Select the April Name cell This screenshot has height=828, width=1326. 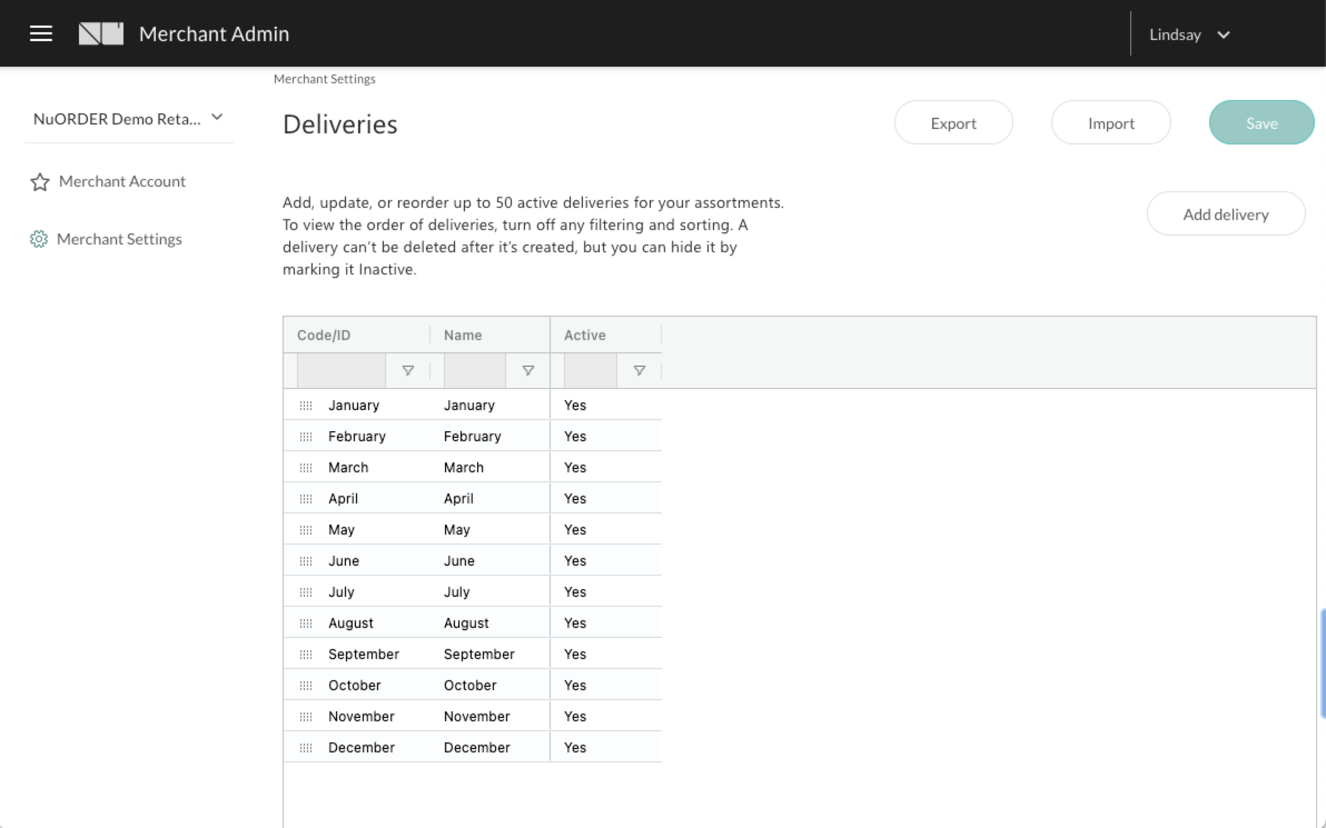click(489, 498)
